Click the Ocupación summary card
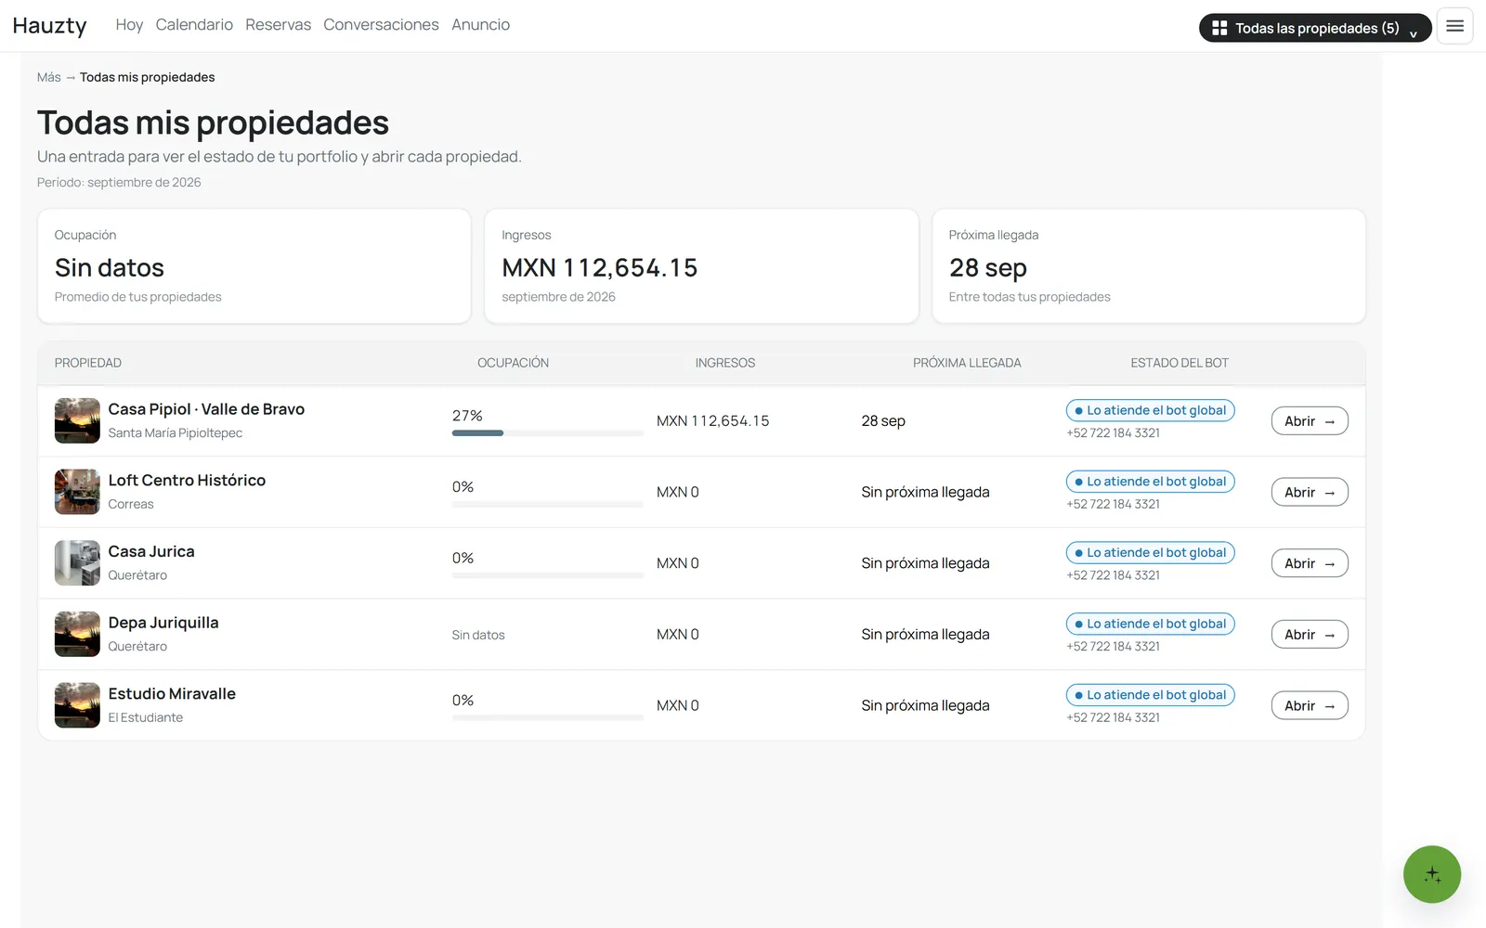 point(254,266)
